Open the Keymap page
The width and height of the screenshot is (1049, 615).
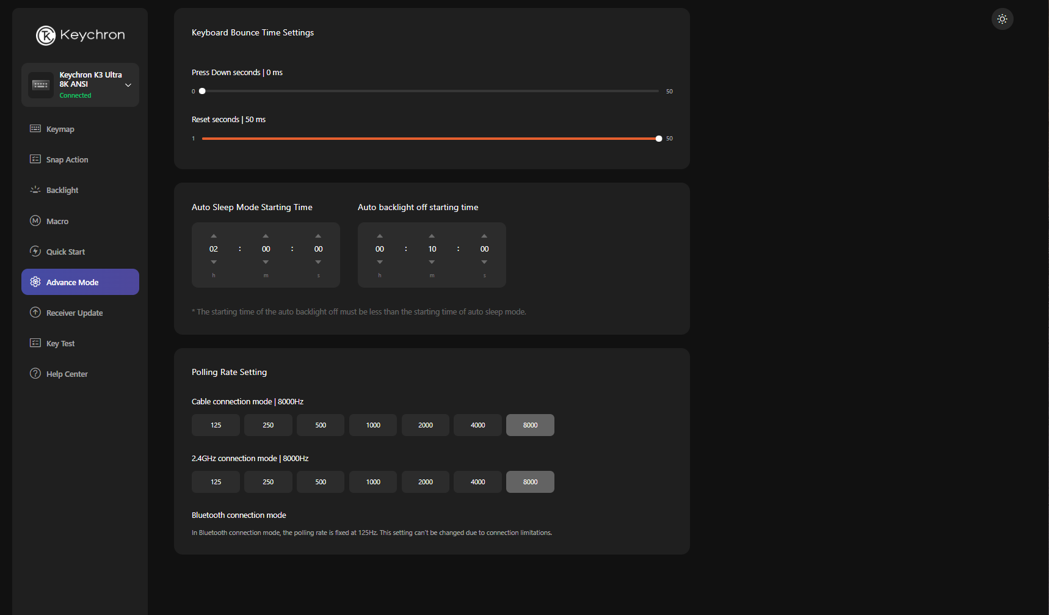(80, 129)
